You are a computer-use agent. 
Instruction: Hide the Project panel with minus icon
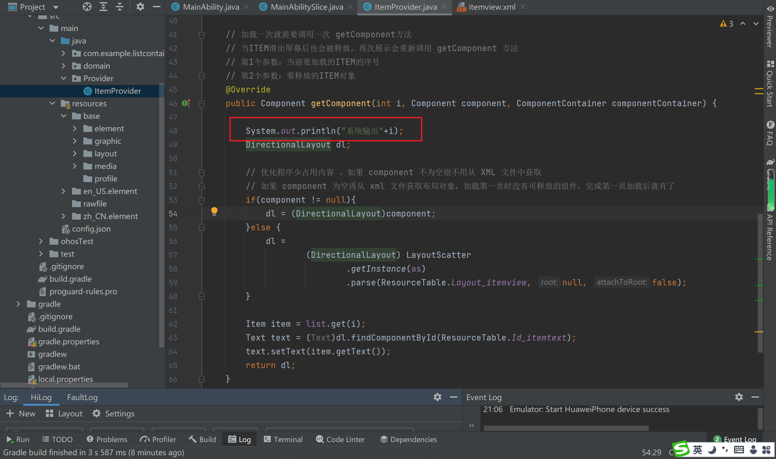(156, 7)
